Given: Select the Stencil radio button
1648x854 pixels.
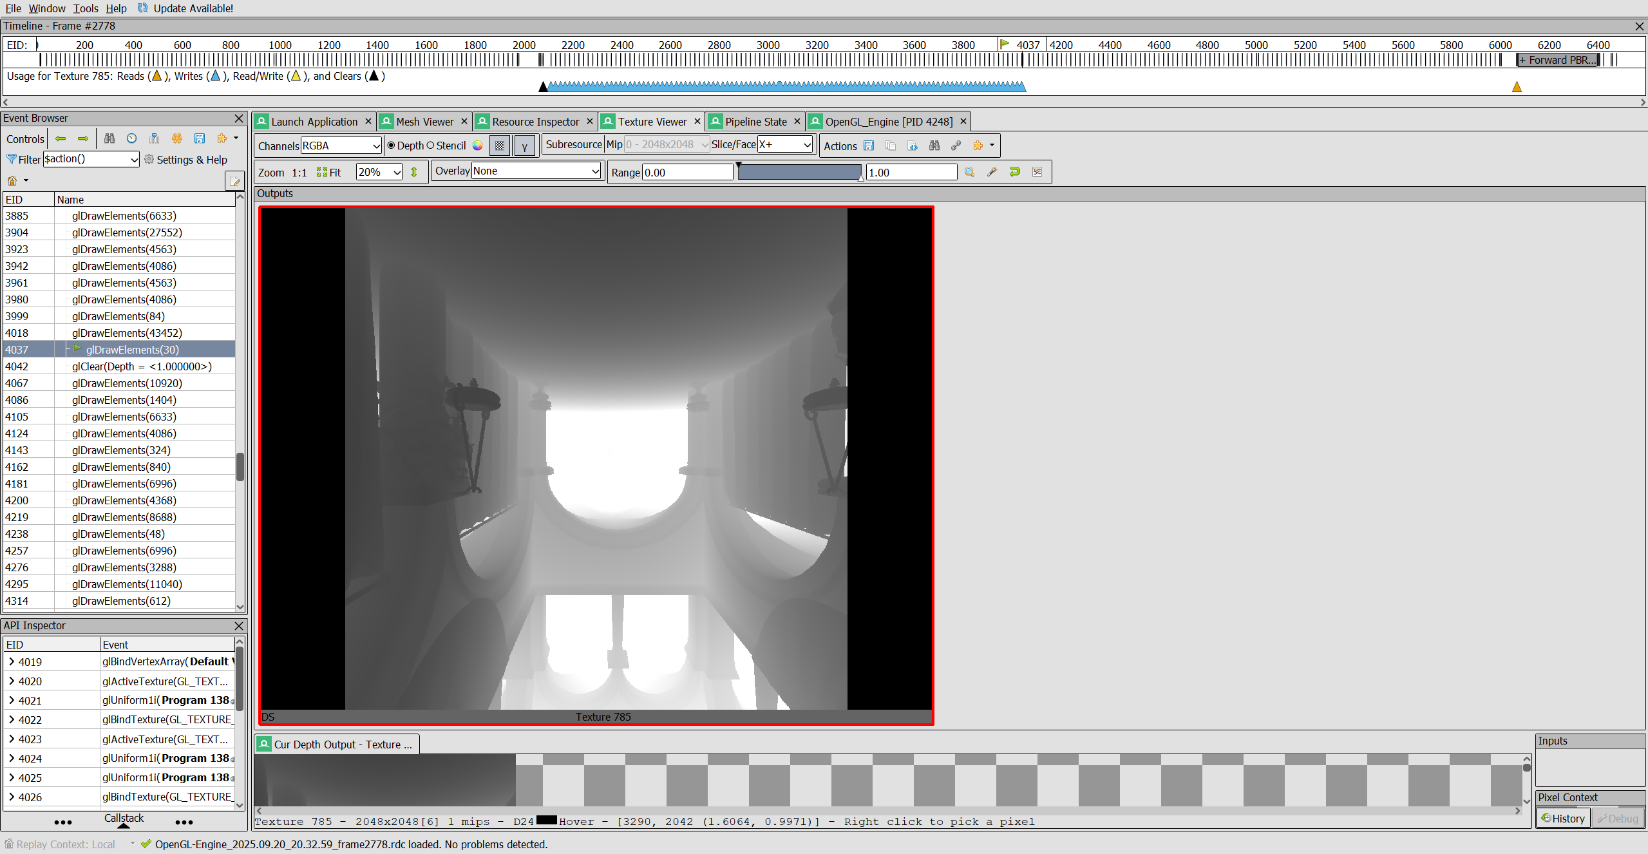Looking at the screenshot, I should (430, 146).
